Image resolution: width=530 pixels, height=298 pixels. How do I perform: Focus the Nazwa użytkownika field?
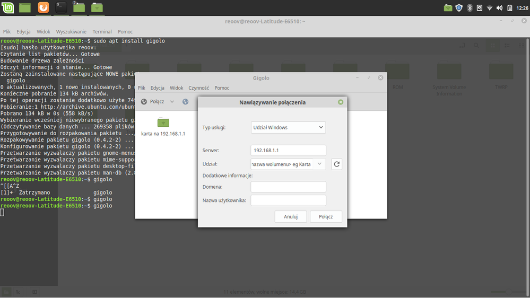click(x=288, y=200)
